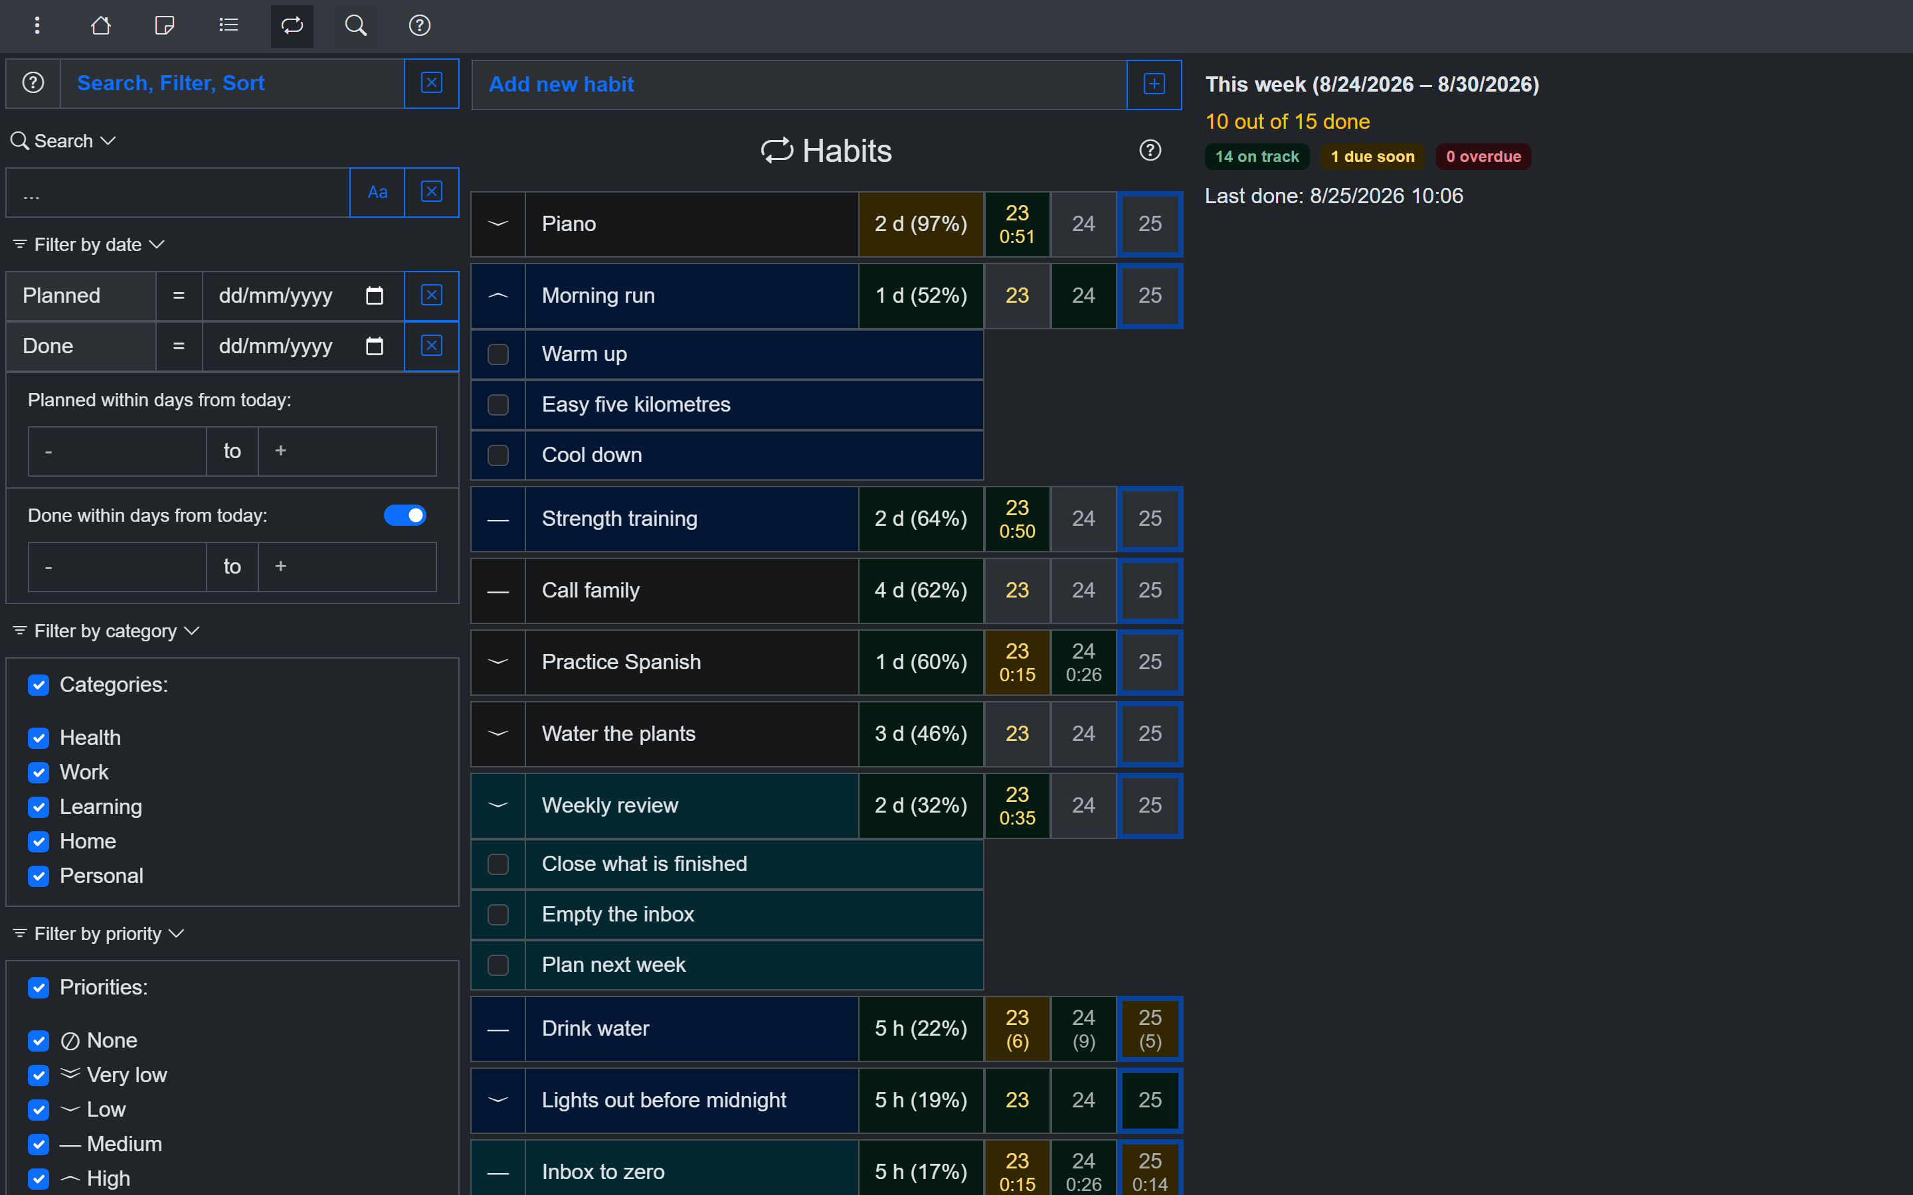Click Add new habit input field
The image size is (1913, 1195).
point(799,84)
